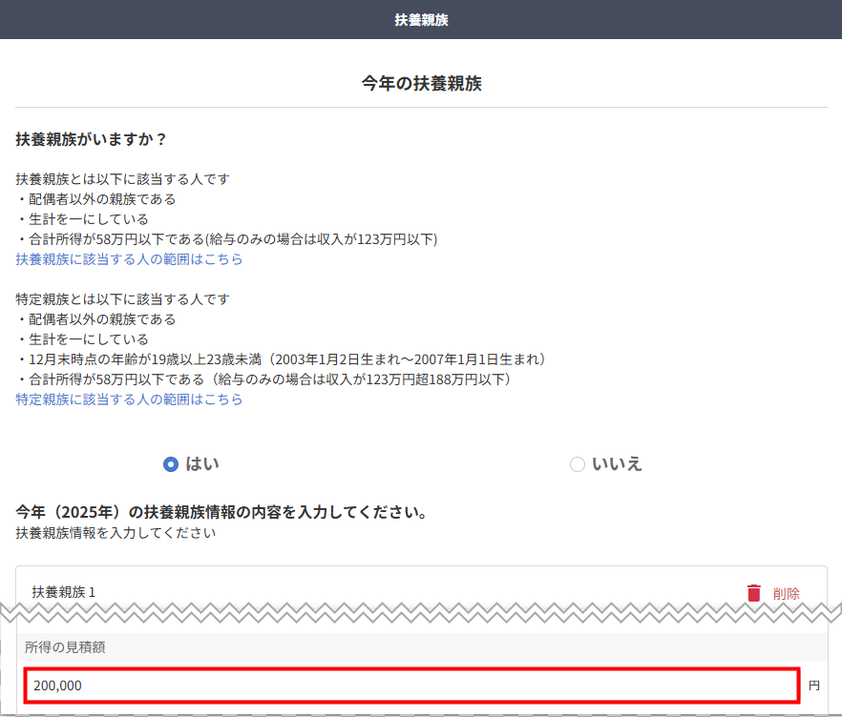This screenshot has height=717, width=842.
Task: Click text 扶養親族とは以下に該当する人です
Action: tap(122, 179)
